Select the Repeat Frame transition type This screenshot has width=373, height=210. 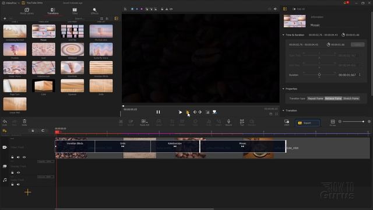(x=315, y=99)
